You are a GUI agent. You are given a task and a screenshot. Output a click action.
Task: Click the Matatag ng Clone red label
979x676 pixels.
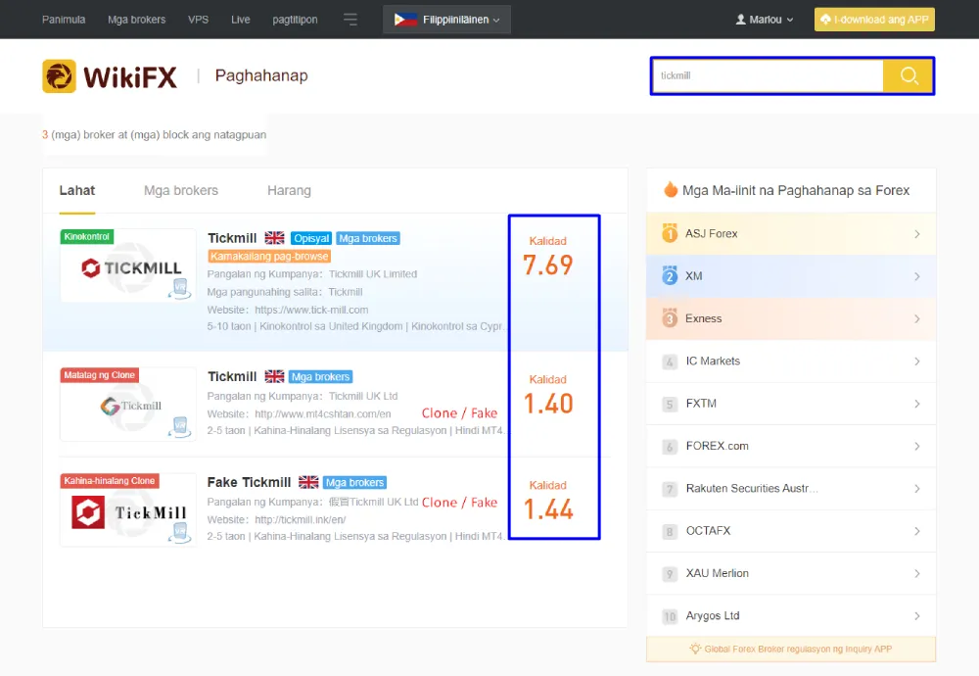pyautogui.click(x=99, y=375)
